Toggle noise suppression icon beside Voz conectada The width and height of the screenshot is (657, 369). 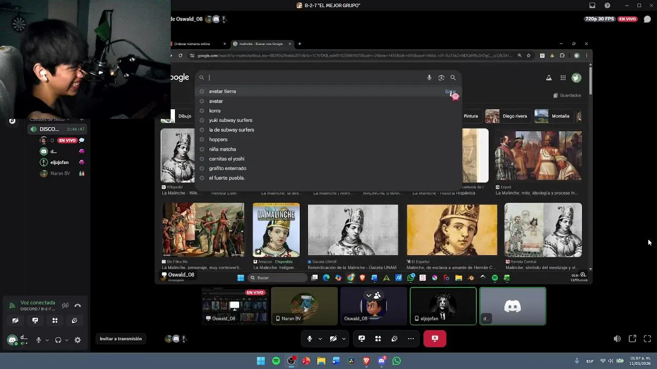(65, 305)
